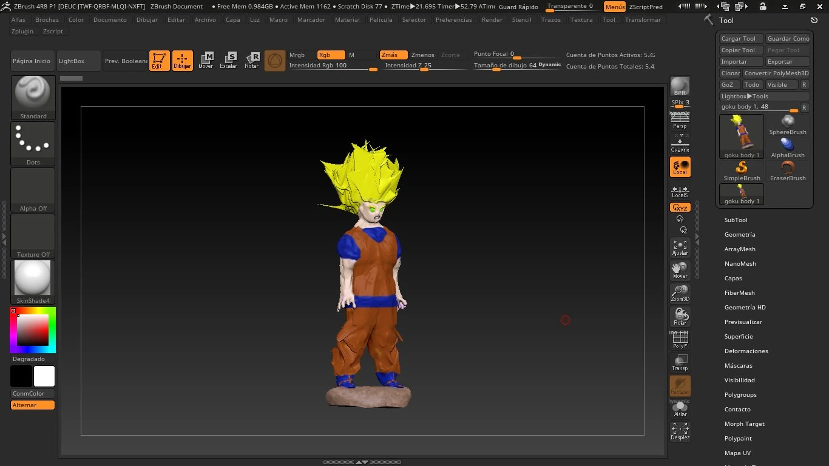Open the Texture Off slot

pyautogui.click(x=33, y=235)
